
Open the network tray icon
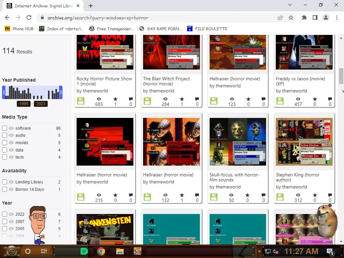pos(267,251)
